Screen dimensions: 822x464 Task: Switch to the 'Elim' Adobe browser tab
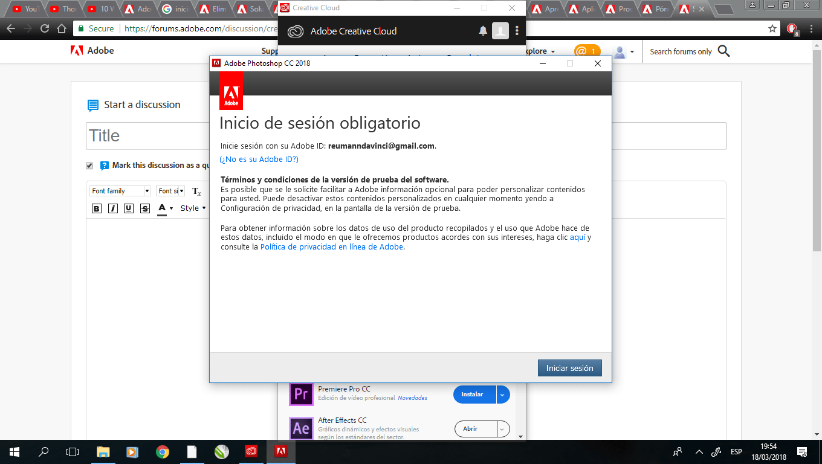click(212, 9)
